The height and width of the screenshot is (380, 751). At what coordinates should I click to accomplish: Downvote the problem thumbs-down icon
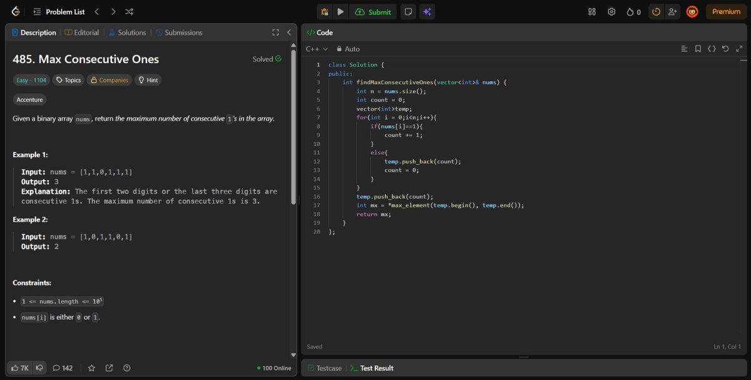[x=39, y=368]
